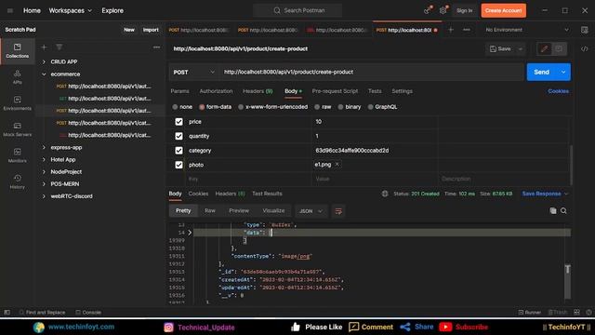Image resolution: width=595 pixels, height=335 pixels.
Task: Open the Send button dropdown arrow
Action: 563,73
